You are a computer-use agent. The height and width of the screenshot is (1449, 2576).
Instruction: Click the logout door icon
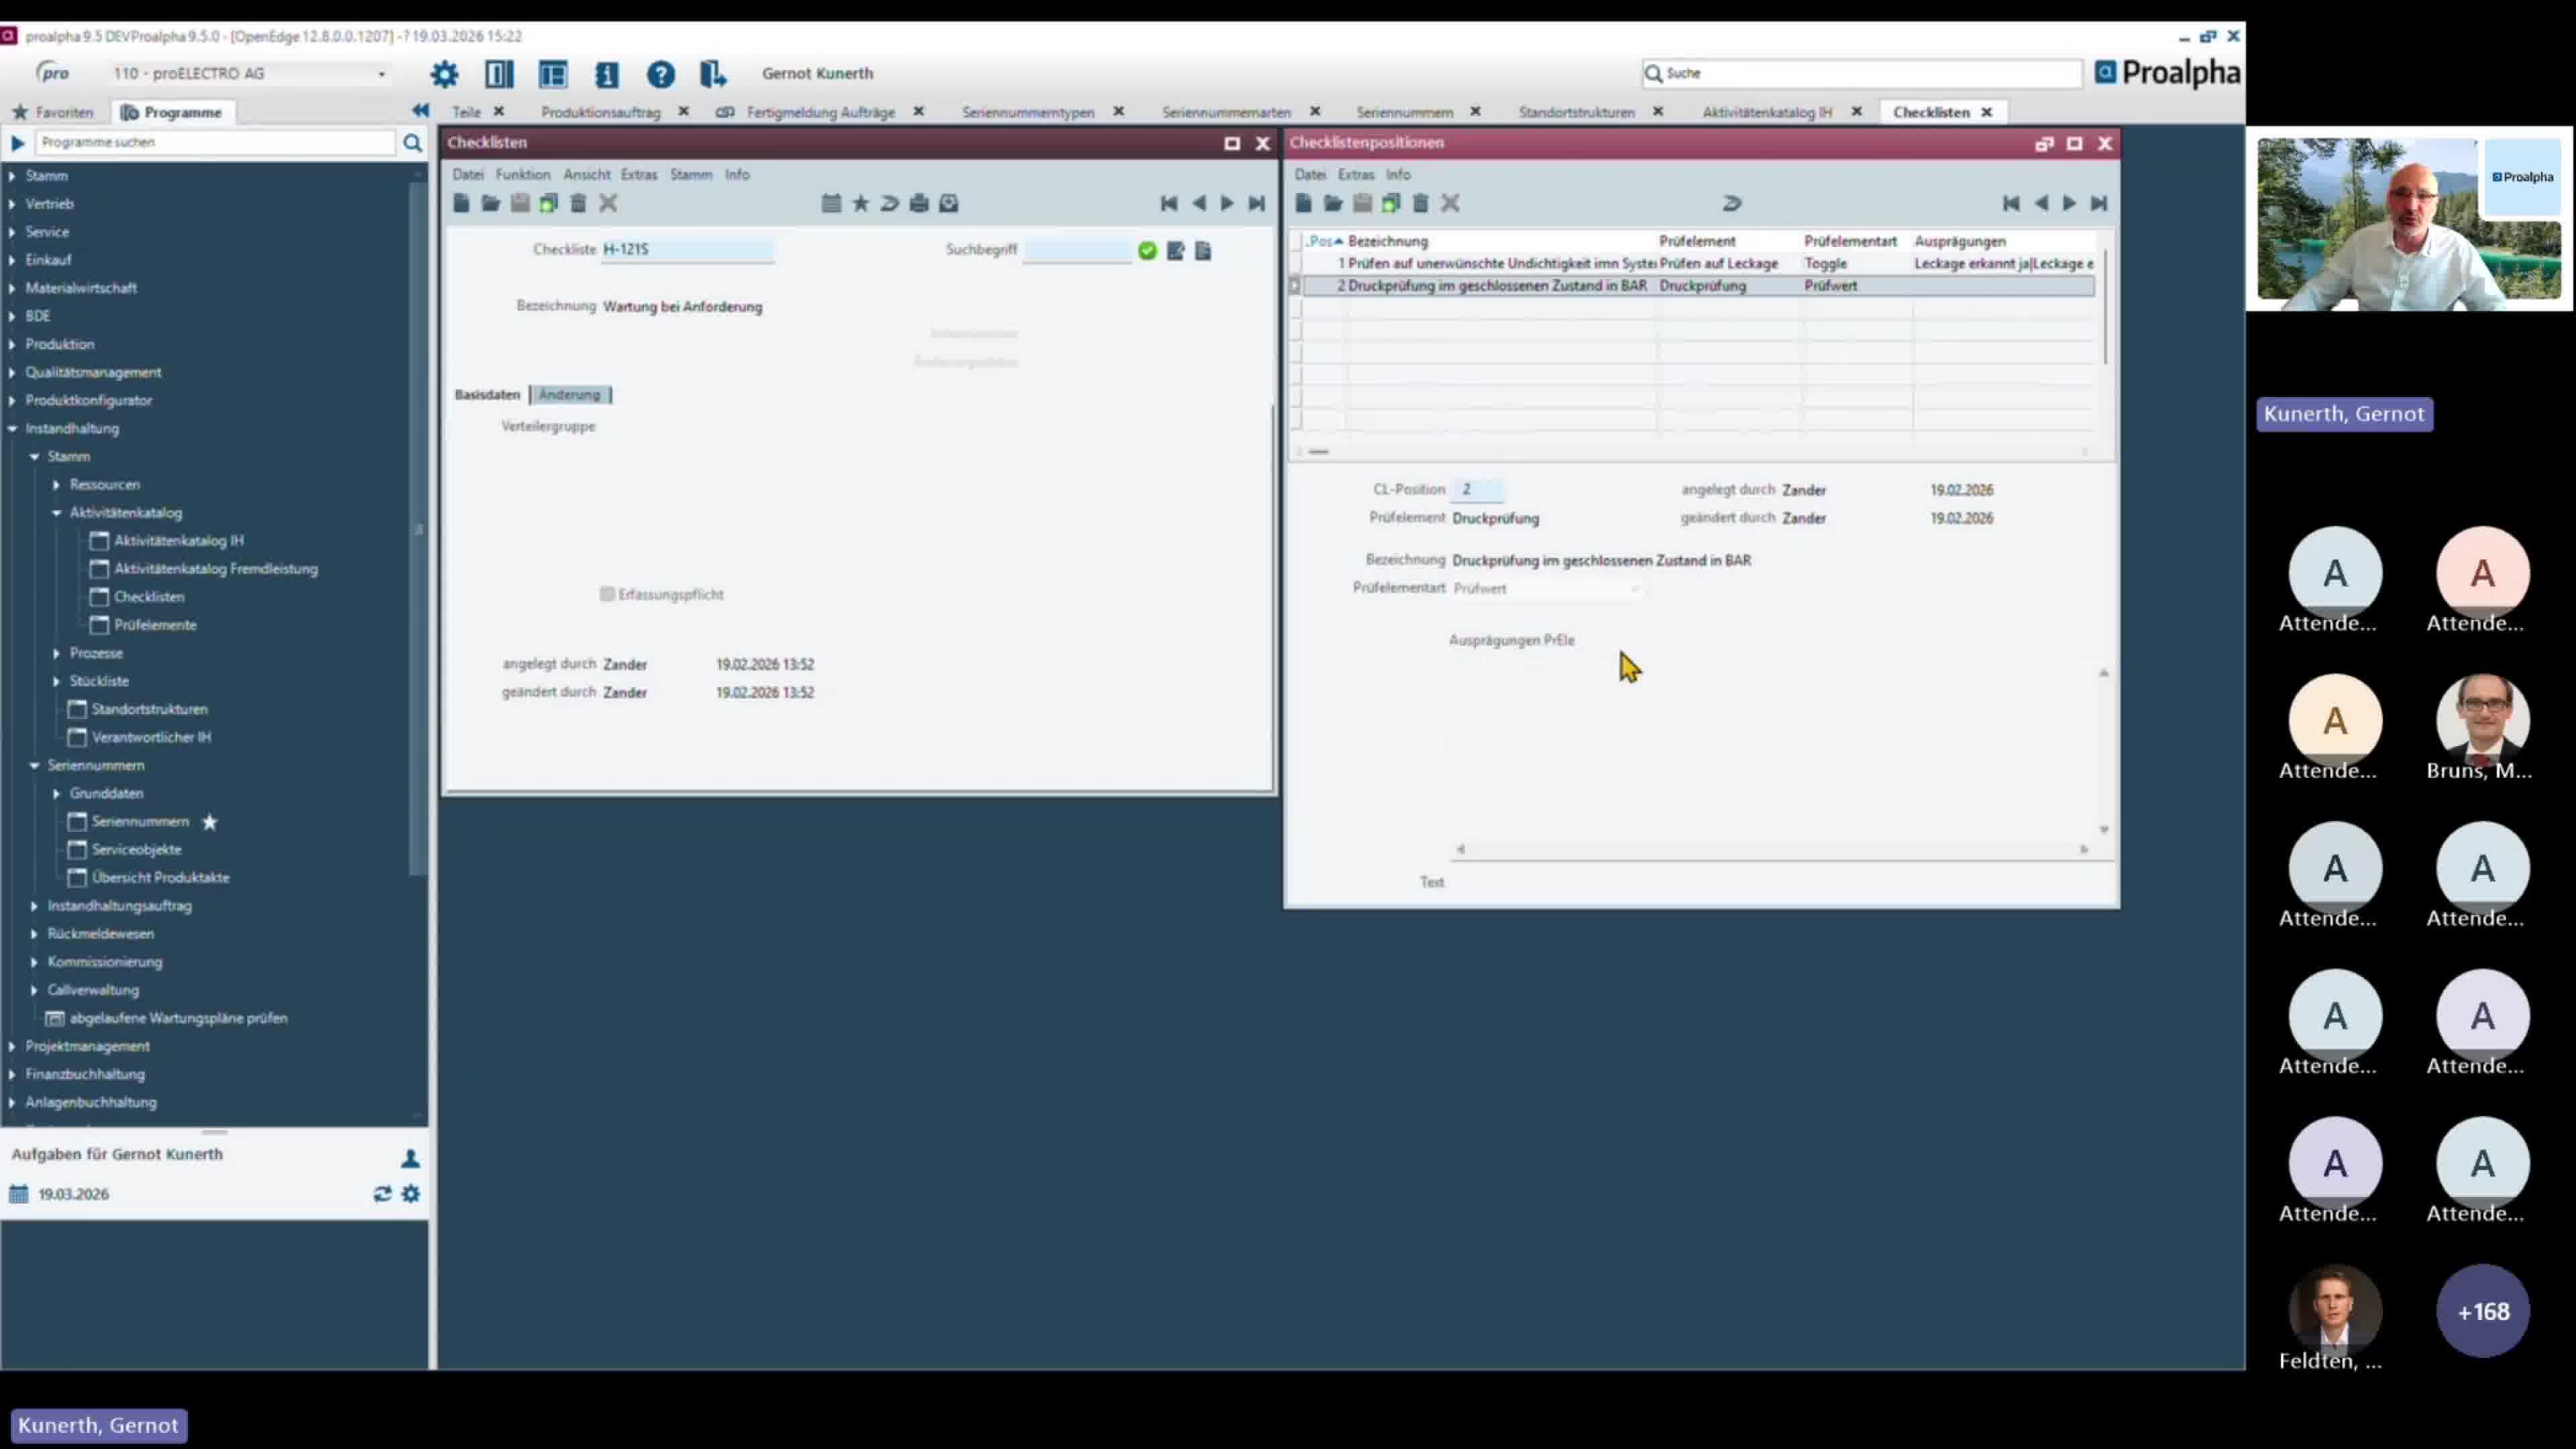tap(713, 74)
